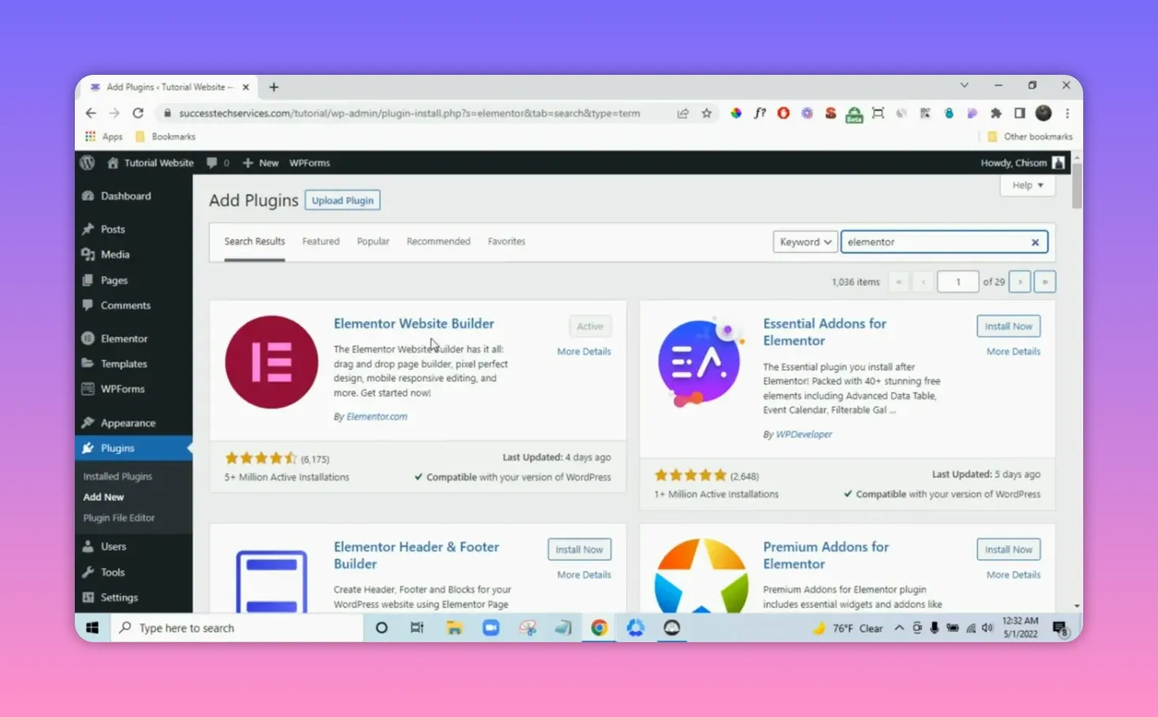
Task: Switch to the Recommended plugins tab
Action: pos(438,241)
